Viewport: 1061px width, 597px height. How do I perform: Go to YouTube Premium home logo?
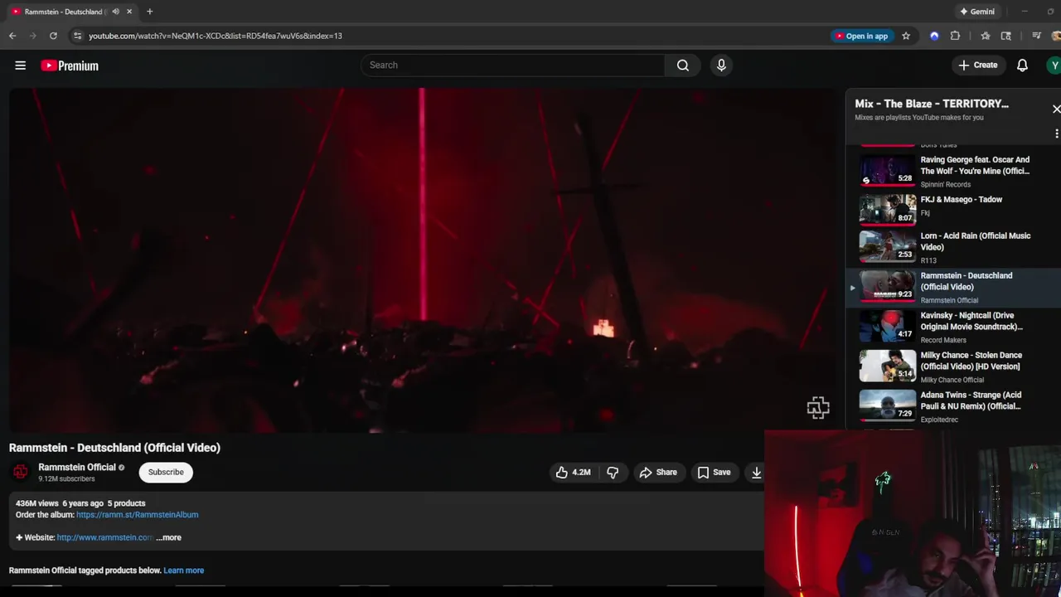[70, 66]
